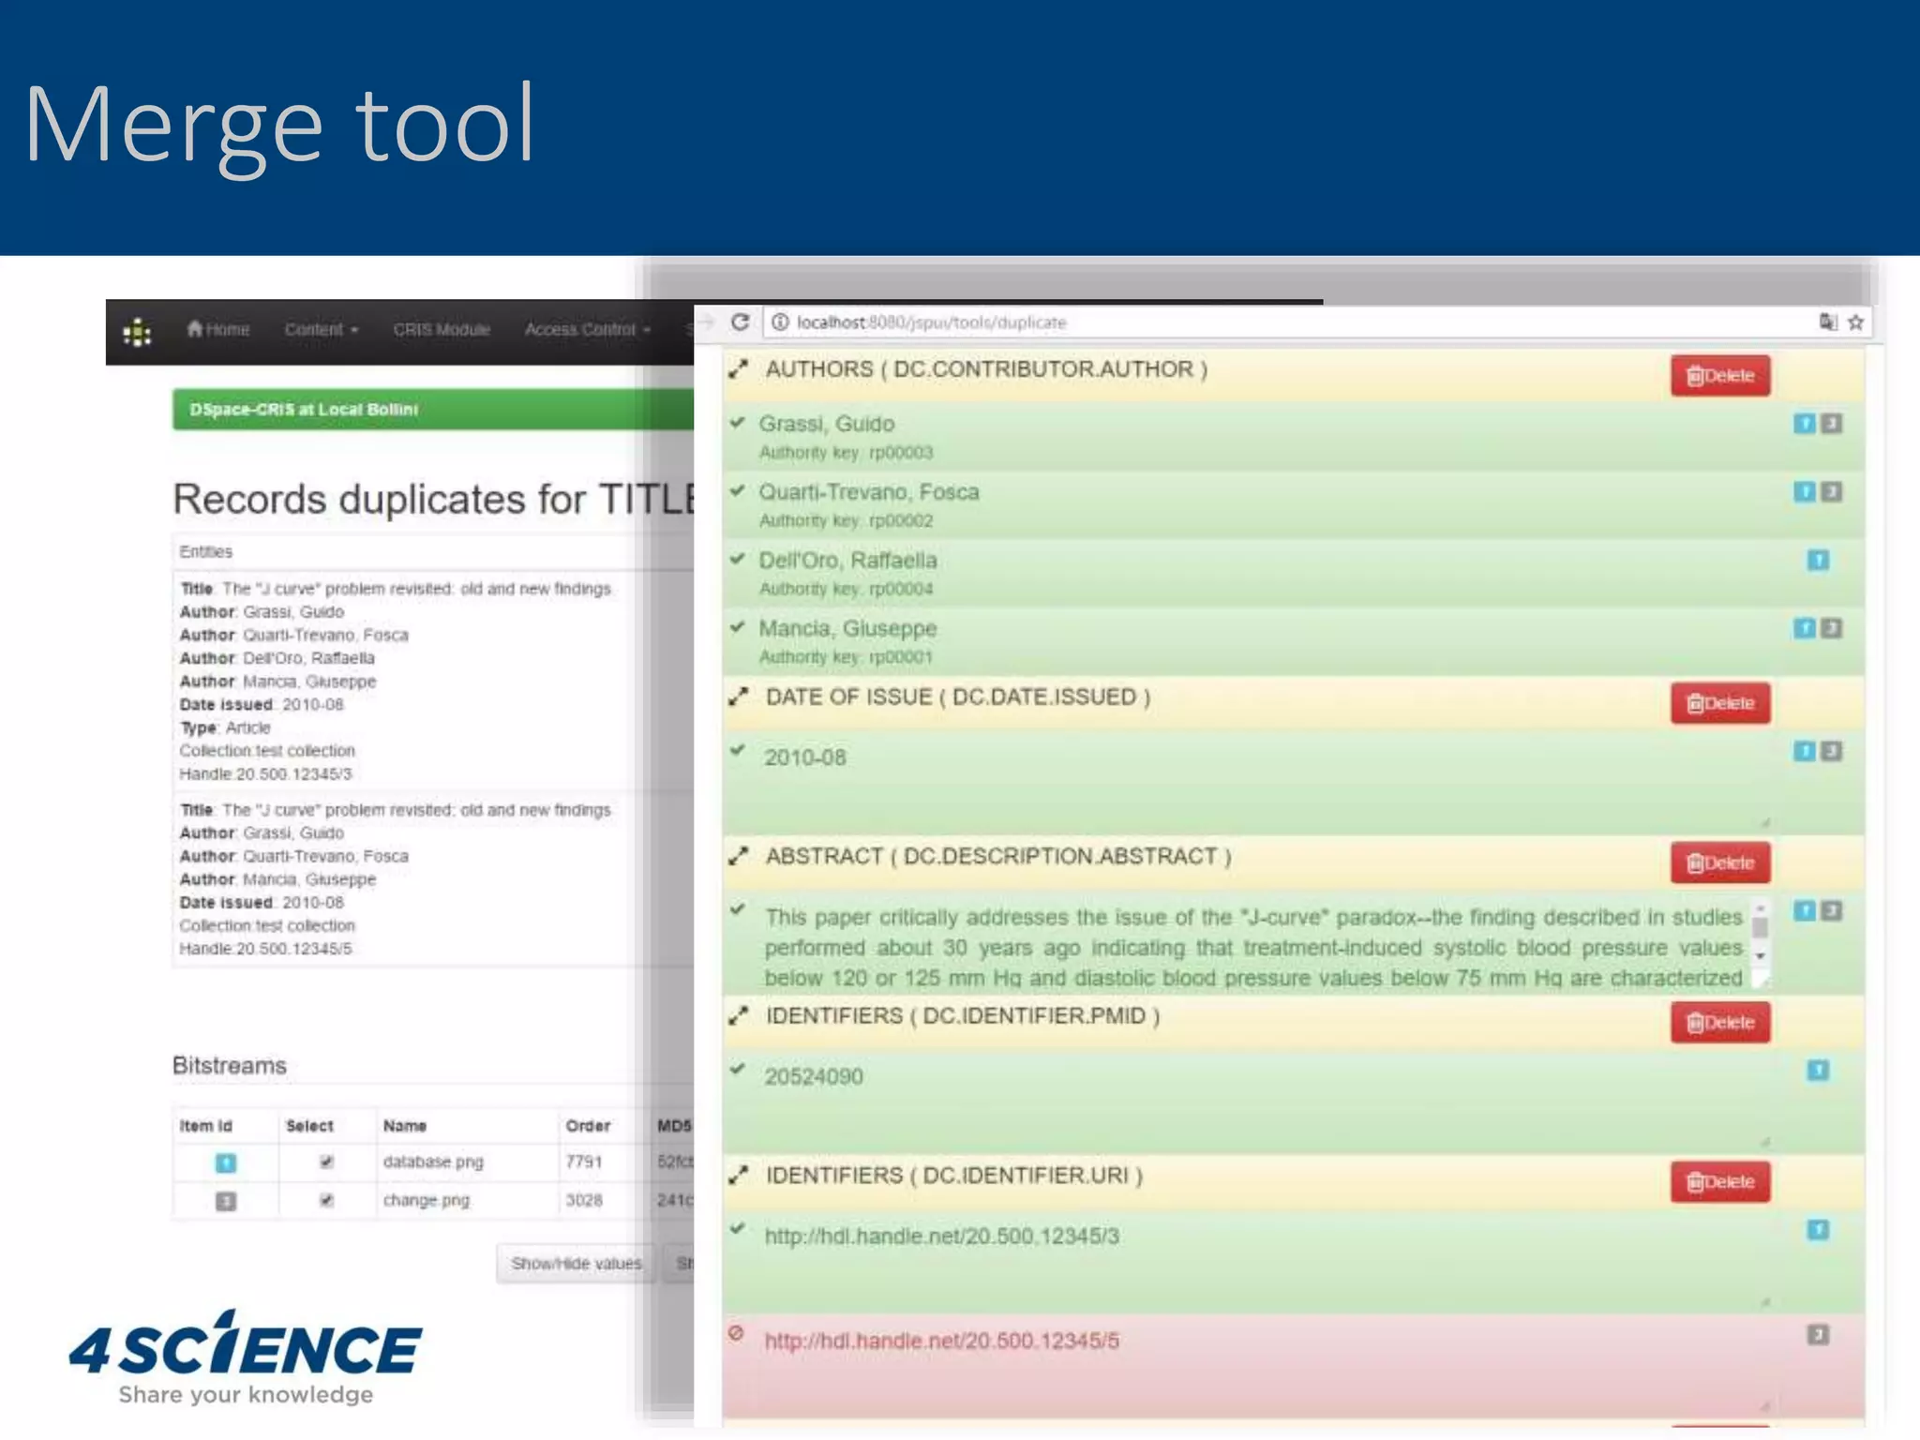The height and width of the screenshot is (1440, 1920).
Task: Delete the DC.IDENTIFIER.URI field
Action: click(x=1720, y=1181)
